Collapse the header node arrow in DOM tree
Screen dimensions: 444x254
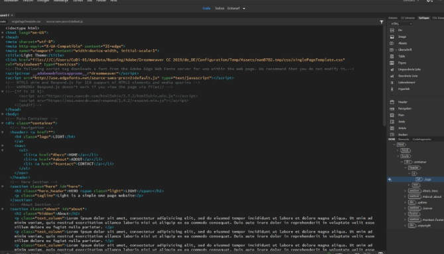pyautogui.click(x=406, y=168)
